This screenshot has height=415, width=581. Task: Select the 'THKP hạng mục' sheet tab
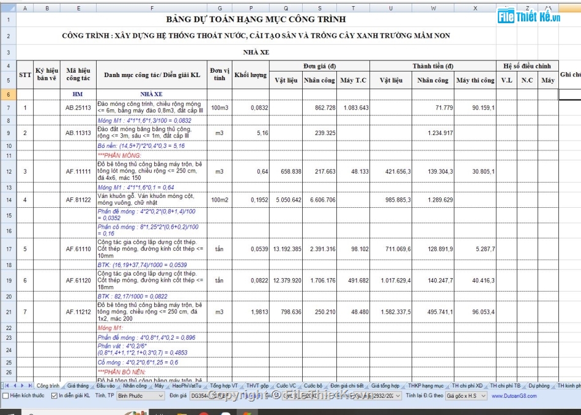point(426,386)
